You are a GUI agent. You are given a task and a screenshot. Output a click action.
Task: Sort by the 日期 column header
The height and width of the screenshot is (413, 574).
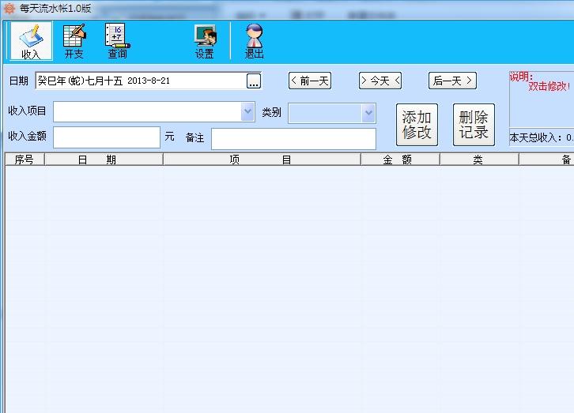tap(104, 160)
